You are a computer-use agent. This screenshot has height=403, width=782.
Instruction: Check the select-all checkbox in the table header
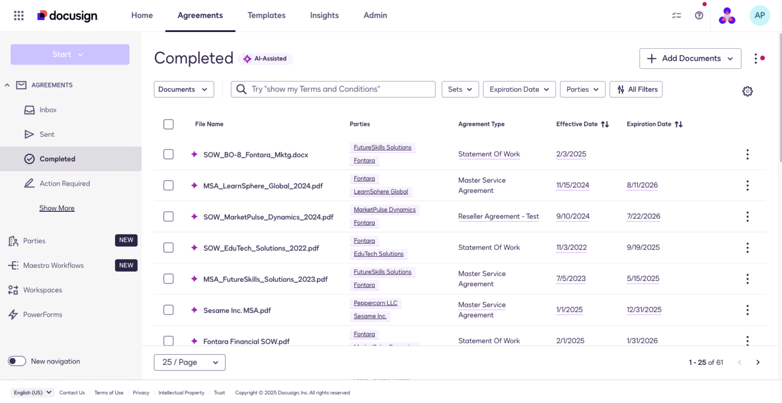tap(168, 124)
